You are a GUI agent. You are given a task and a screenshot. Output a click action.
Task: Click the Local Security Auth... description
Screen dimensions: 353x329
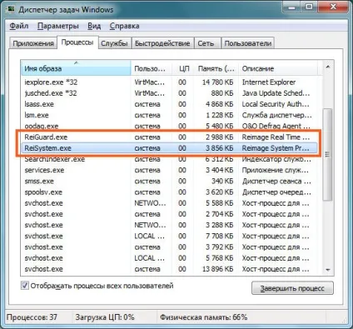(276, 104)
